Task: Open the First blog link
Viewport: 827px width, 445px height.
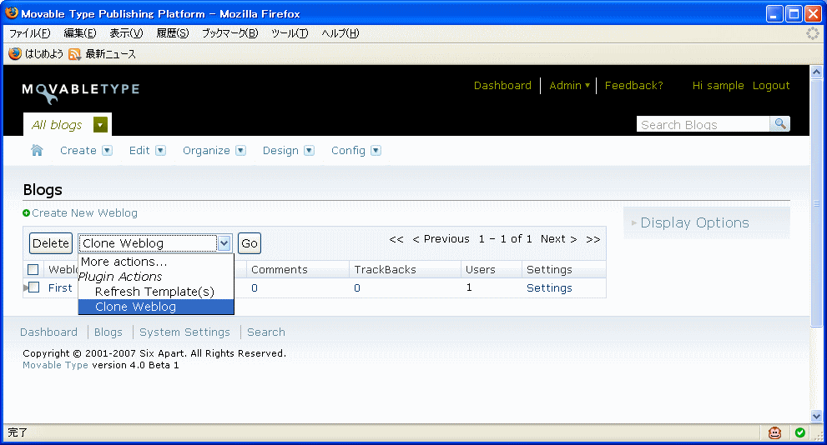Action: 60,288
